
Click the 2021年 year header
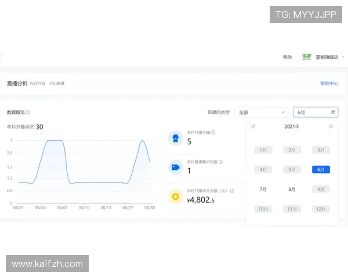click(x=292, y=126)
